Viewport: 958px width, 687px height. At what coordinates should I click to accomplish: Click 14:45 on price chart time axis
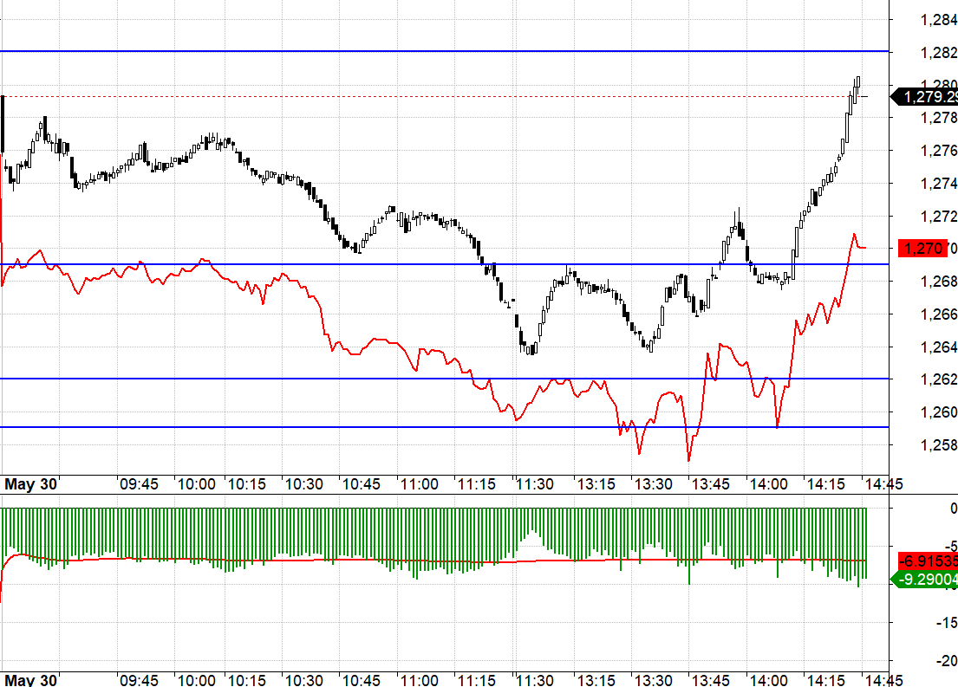[x=883, y=484]
